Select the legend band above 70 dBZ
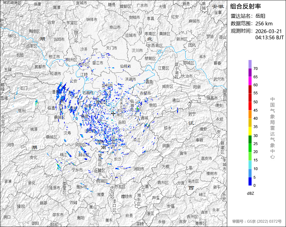 coord(250,64)
